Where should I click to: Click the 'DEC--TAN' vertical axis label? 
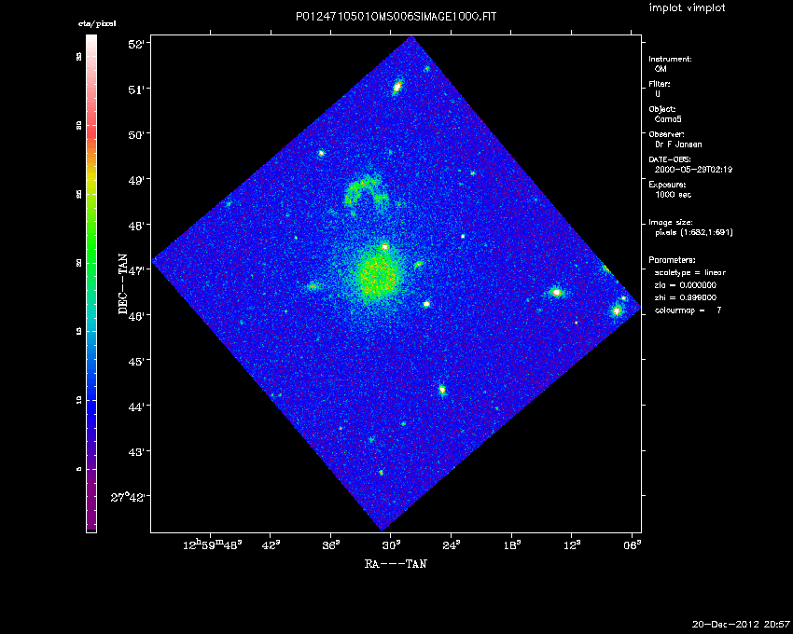[x=123, y=284]
